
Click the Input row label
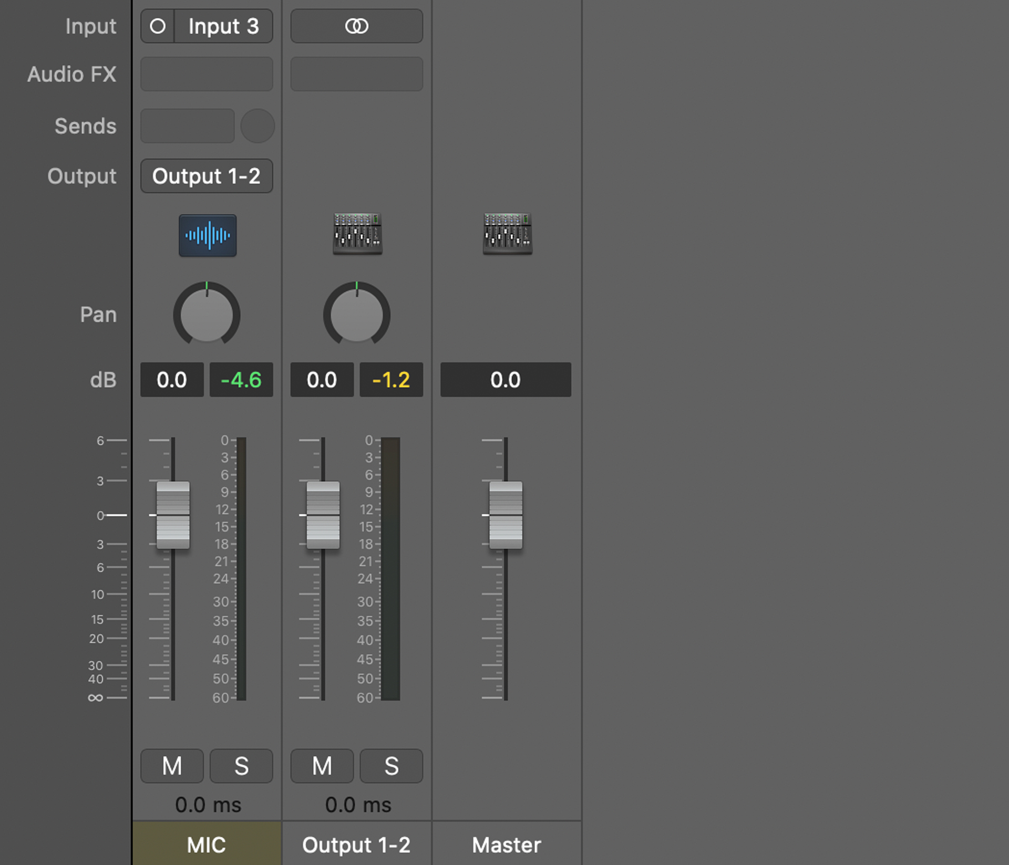(91, 26)
